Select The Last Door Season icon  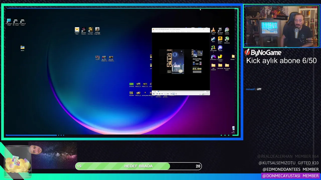[91, 31]
